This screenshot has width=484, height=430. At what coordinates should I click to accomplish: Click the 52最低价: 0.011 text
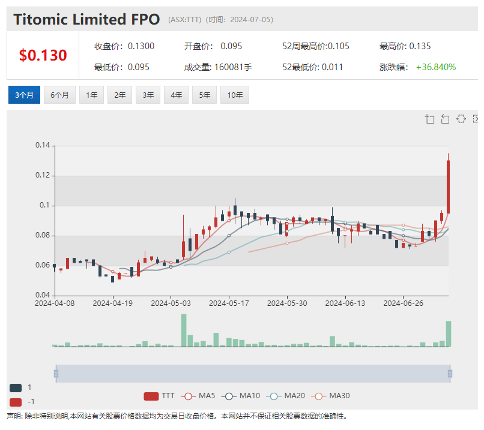click(312, 67)
